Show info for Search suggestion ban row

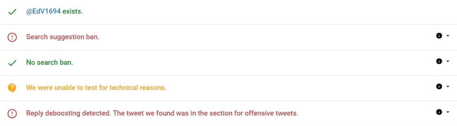[439, 36]
